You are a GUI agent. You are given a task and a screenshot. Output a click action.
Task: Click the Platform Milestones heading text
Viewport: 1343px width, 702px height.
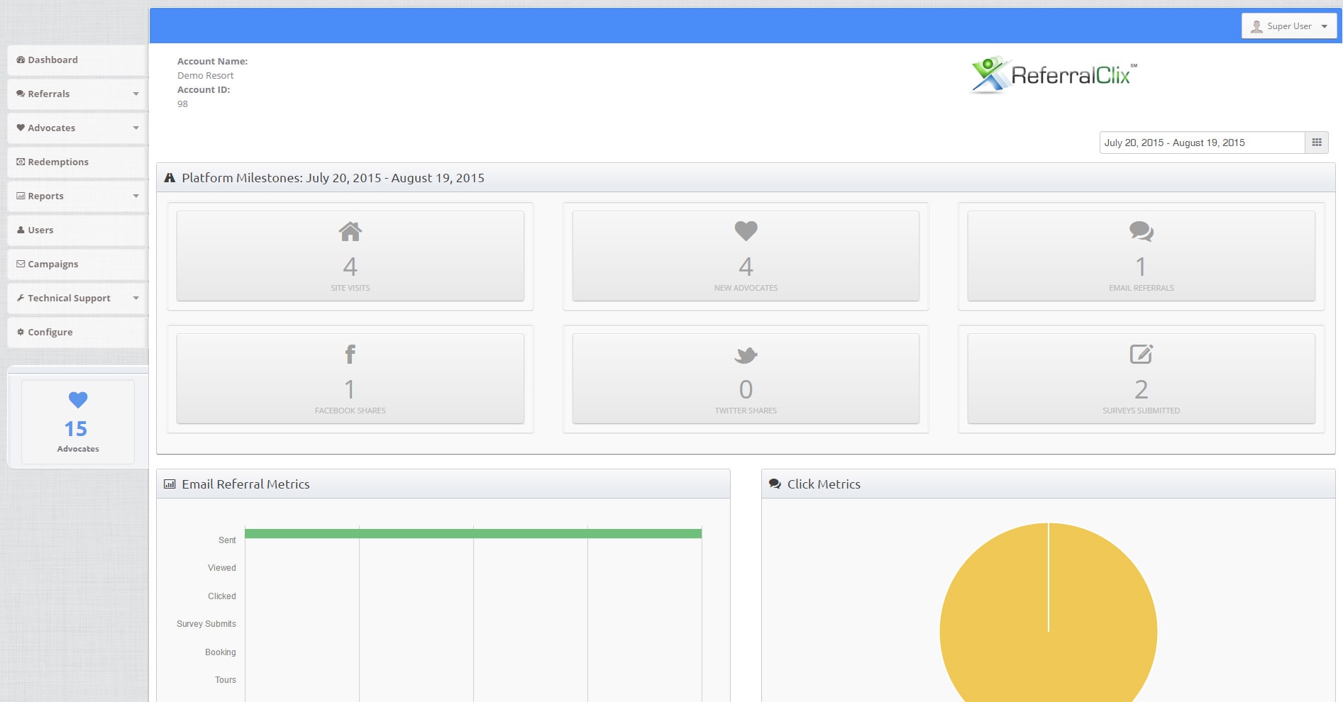(333, 178)
